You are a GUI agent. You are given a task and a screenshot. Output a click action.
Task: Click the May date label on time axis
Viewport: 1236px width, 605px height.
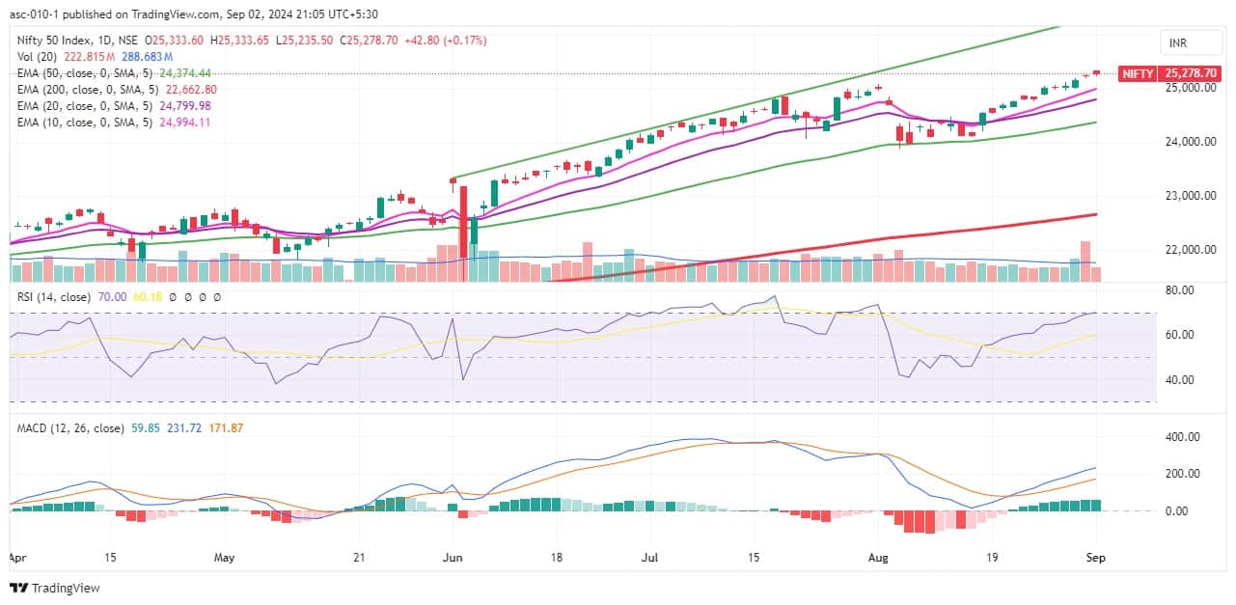(x=224, y=558)
